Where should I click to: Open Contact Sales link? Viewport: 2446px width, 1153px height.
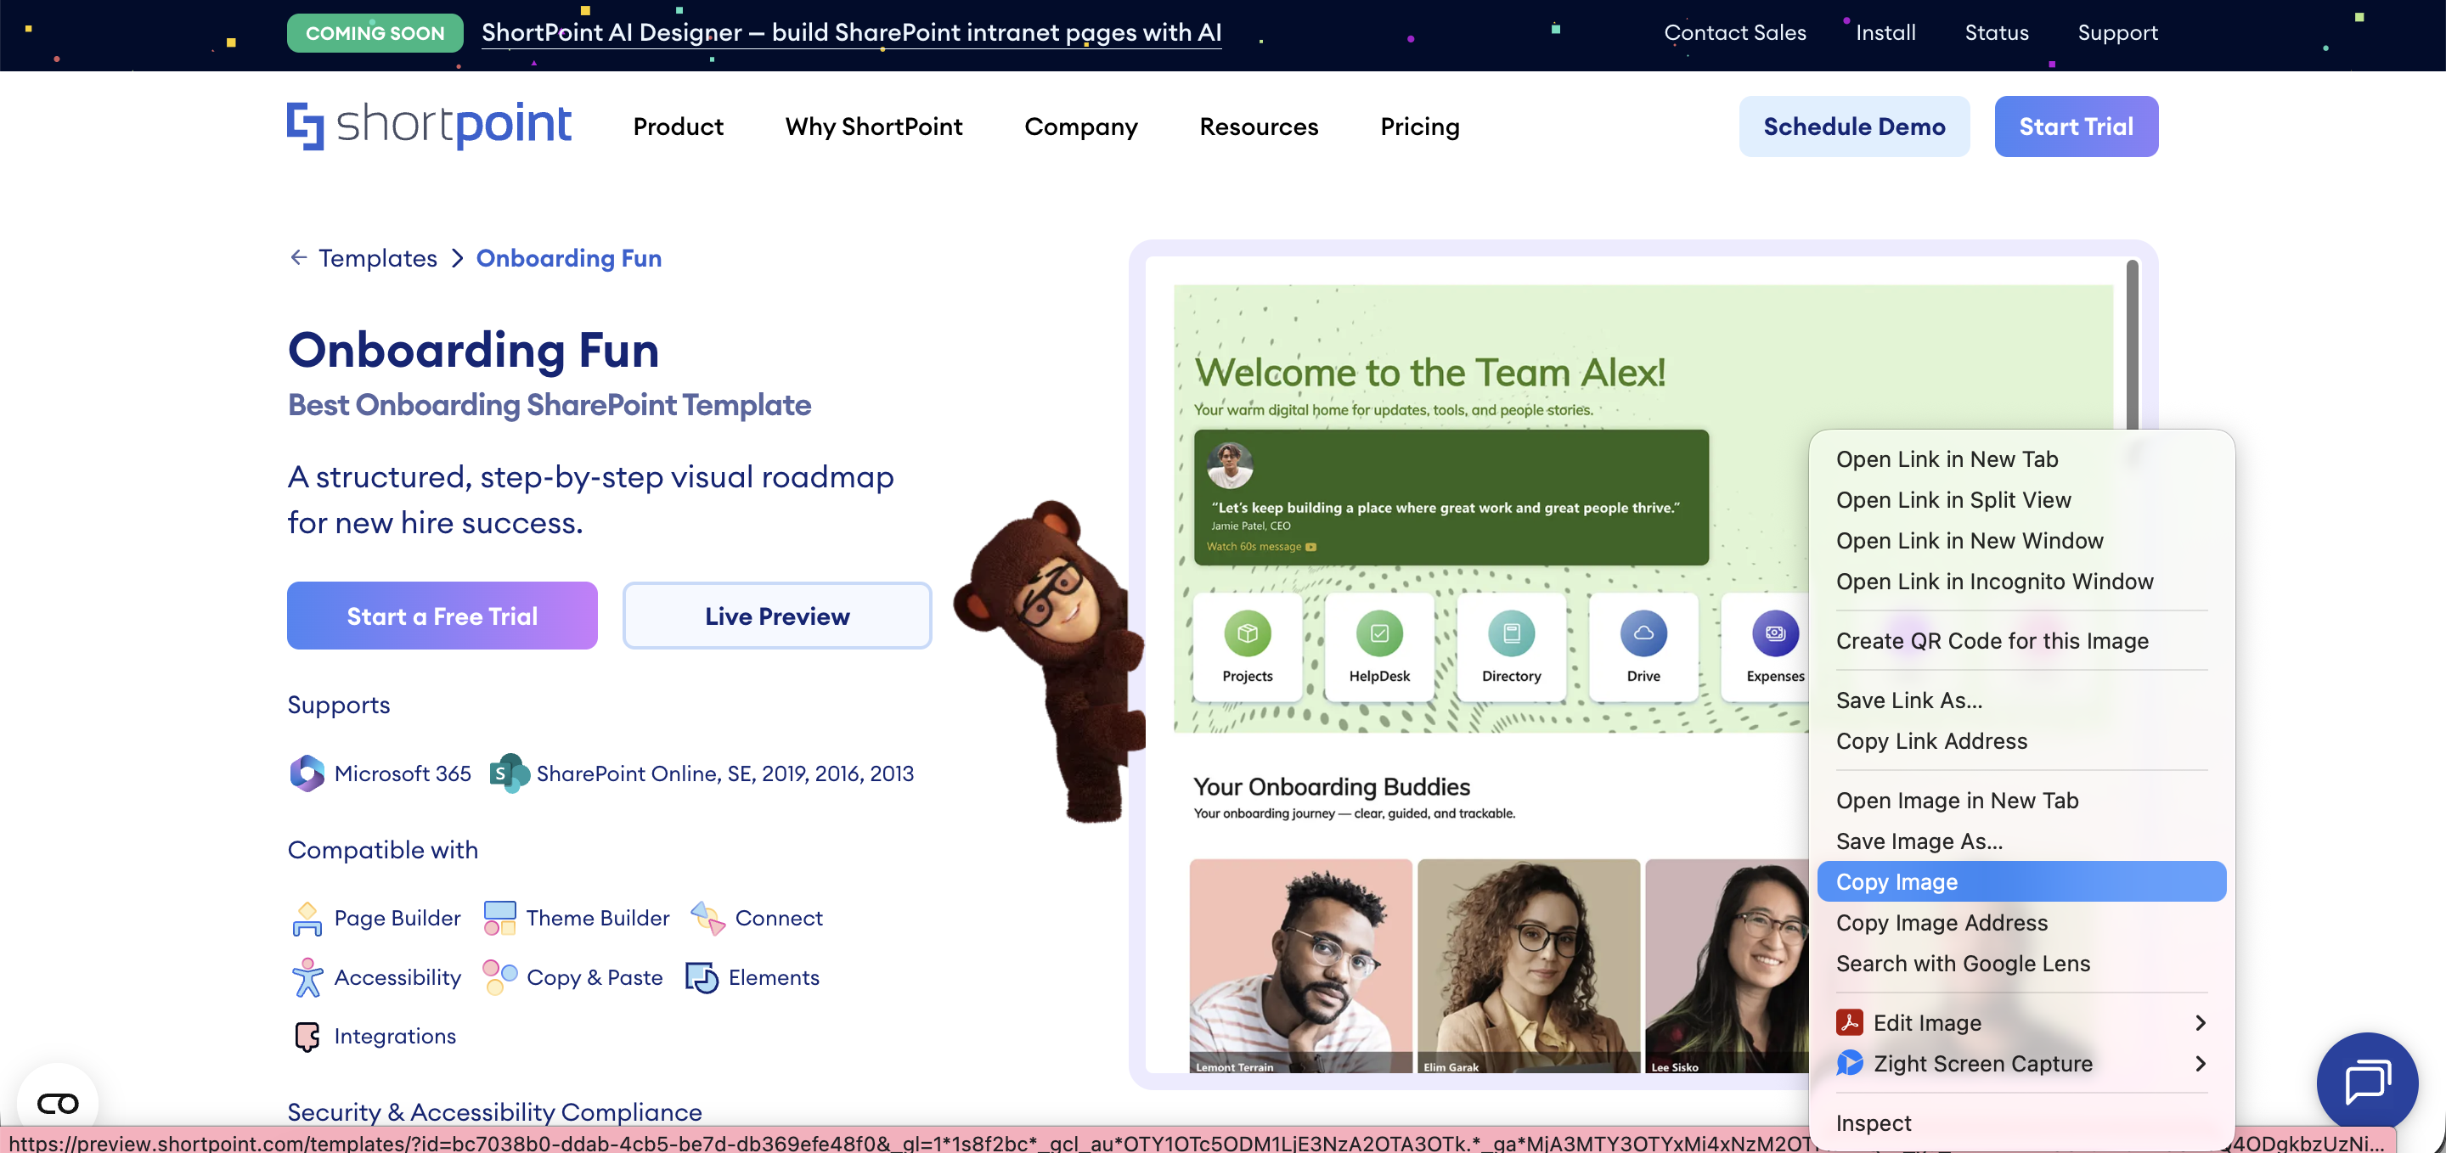click(x=1735, y=32)
